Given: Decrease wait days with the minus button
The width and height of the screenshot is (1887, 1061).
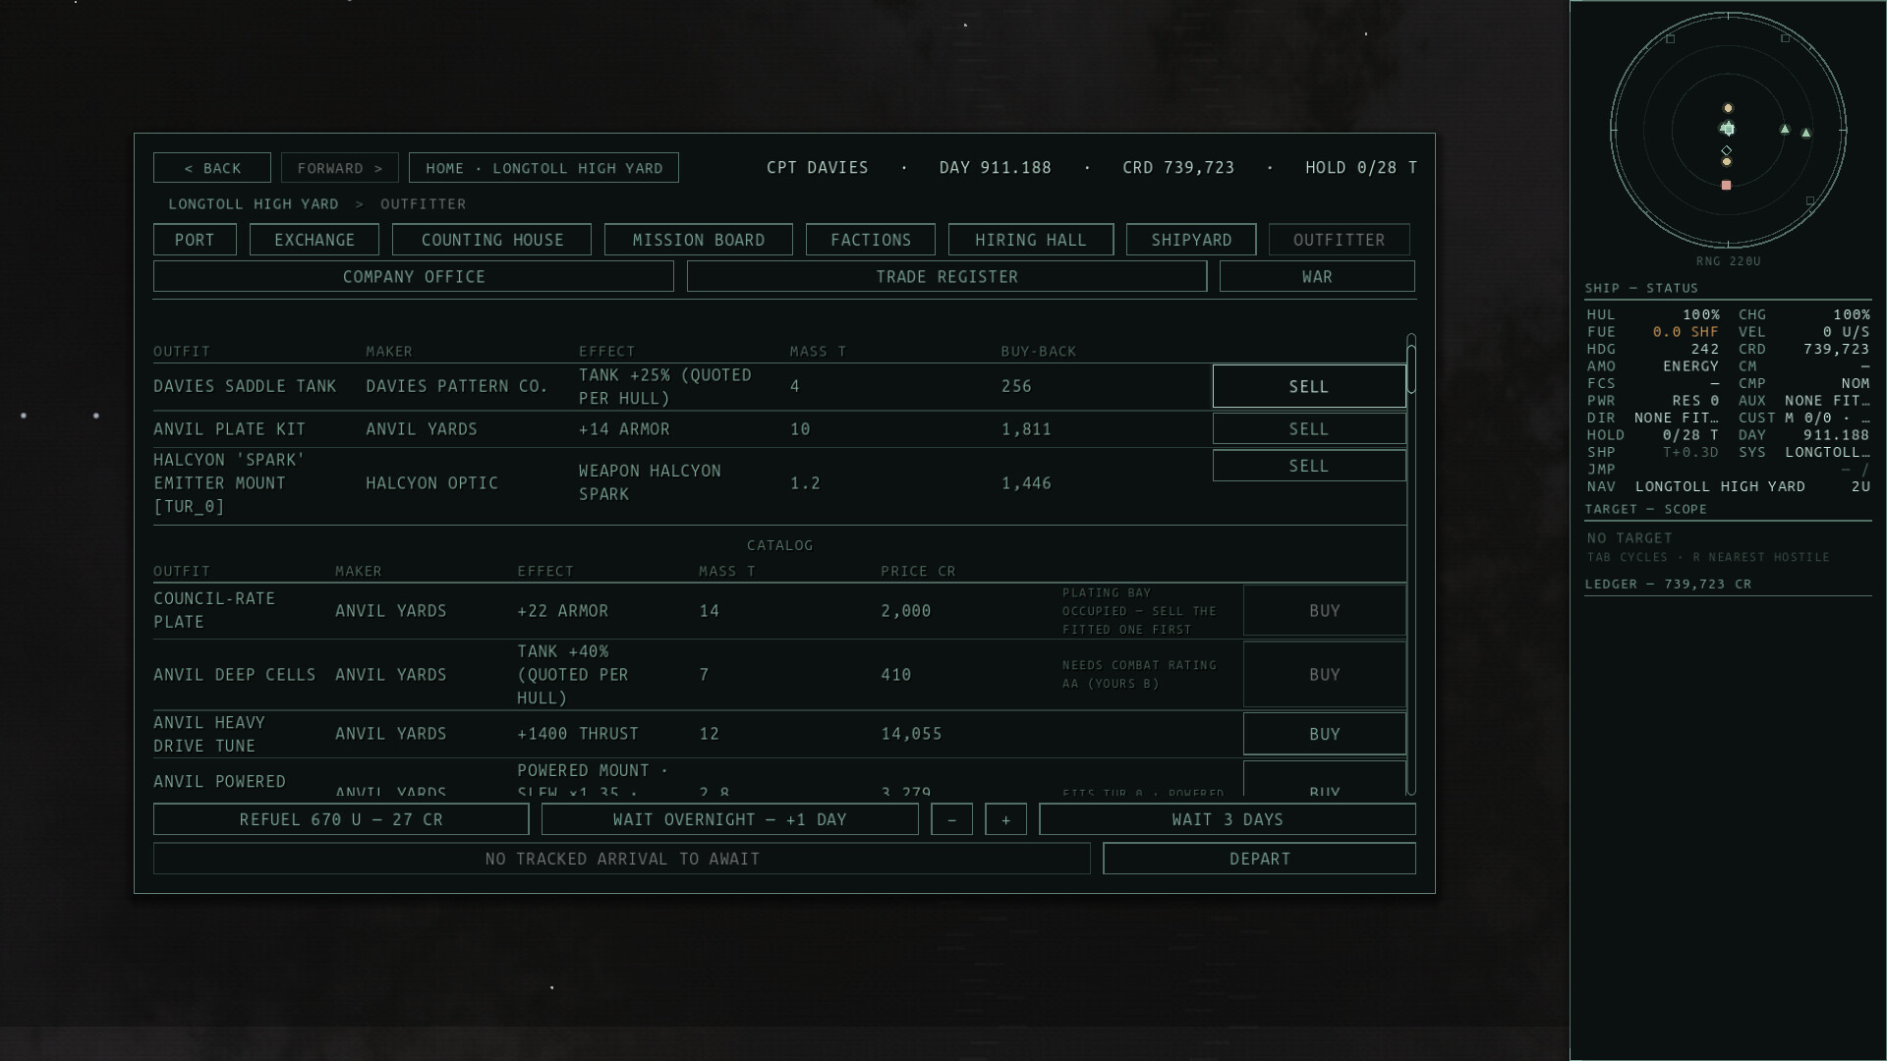Looking at the screenshot, I should [x=951, y=819].
